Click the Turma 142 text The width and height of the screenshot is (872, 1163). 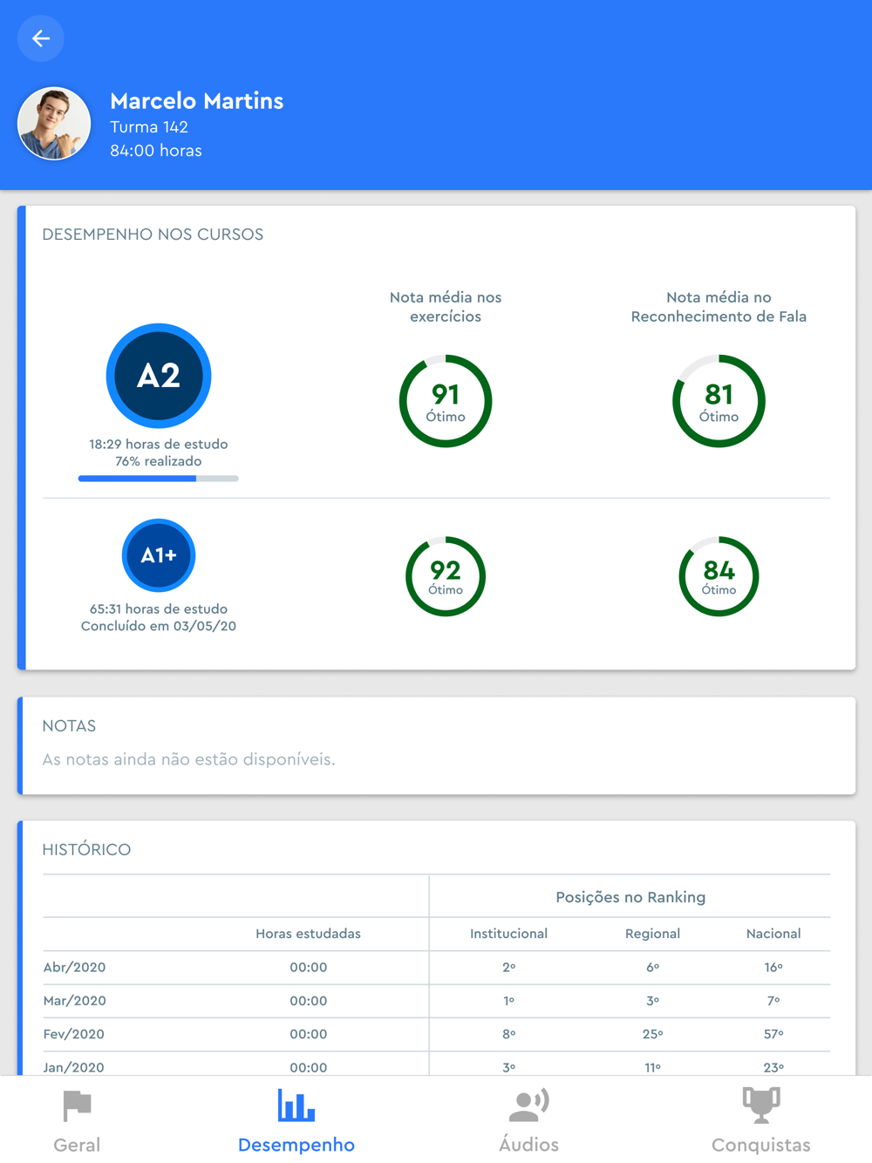pos(149,127)
